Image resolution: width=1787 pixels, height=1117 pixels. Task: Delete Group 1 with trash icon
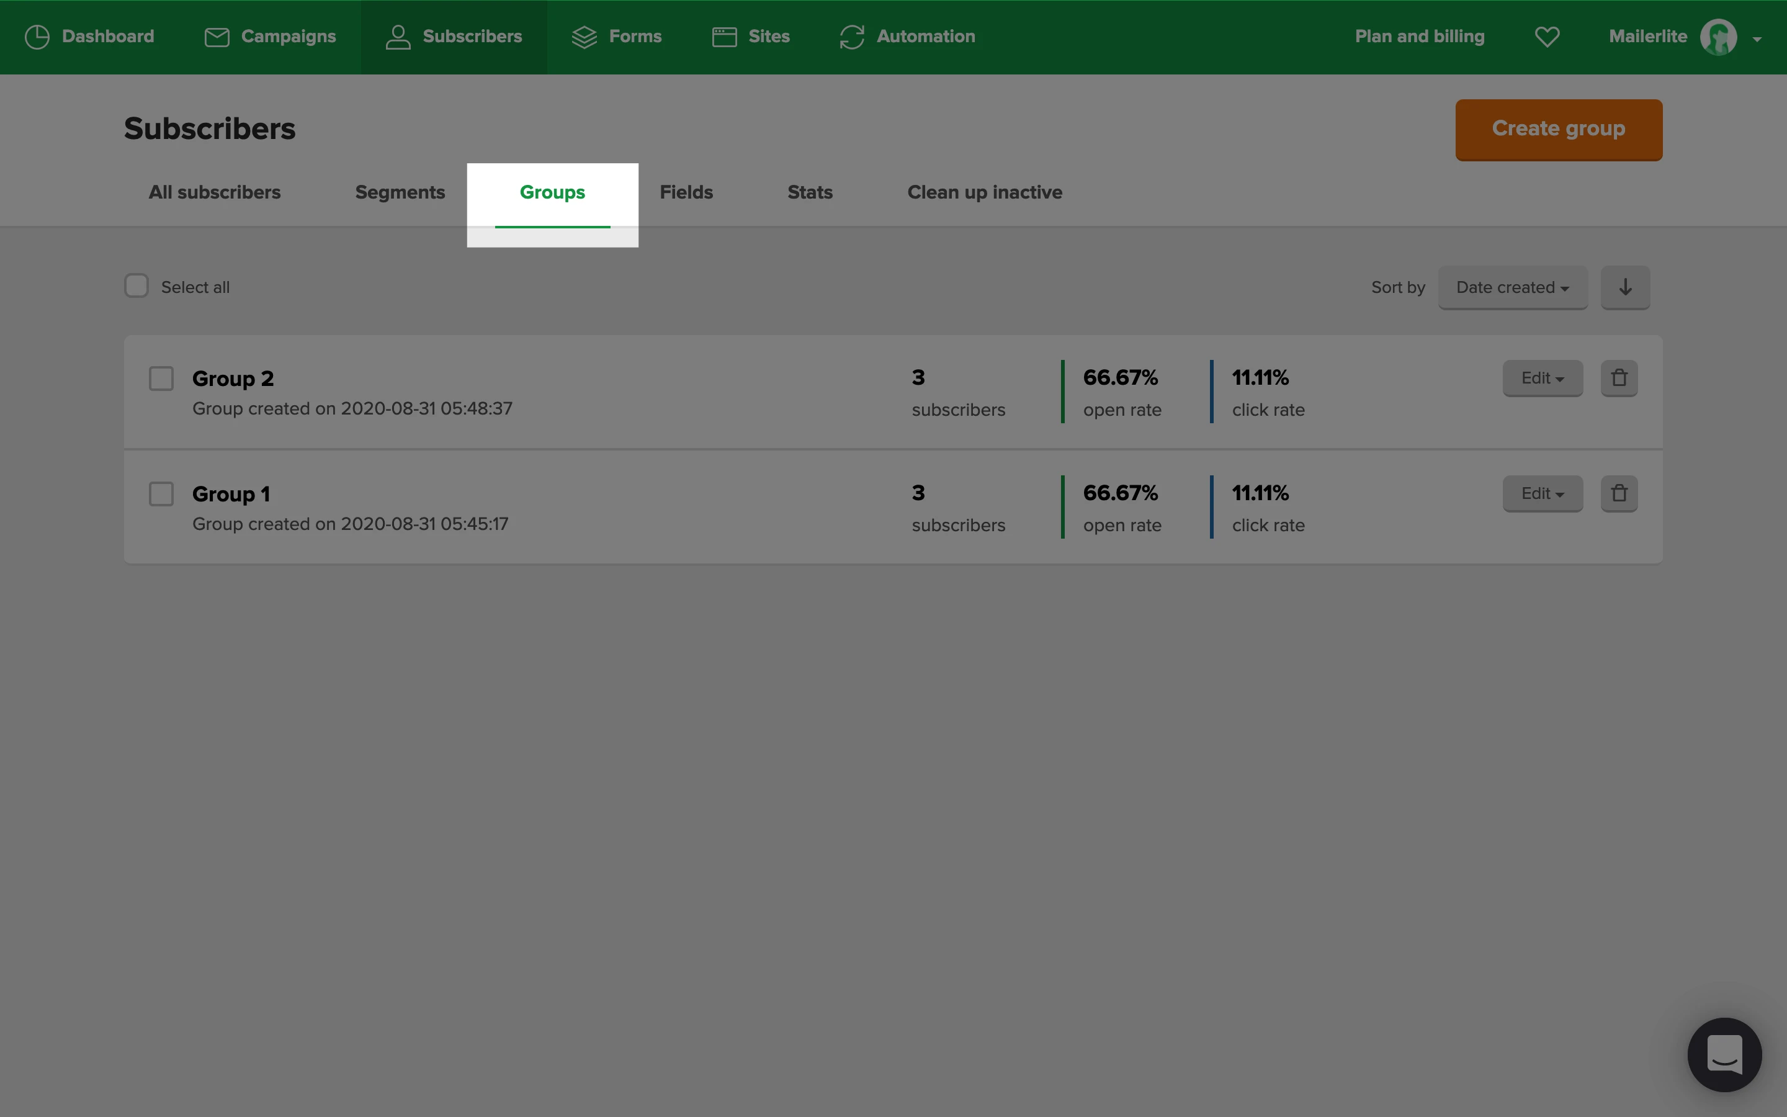pyautogui.click(x=1619, y=493)
